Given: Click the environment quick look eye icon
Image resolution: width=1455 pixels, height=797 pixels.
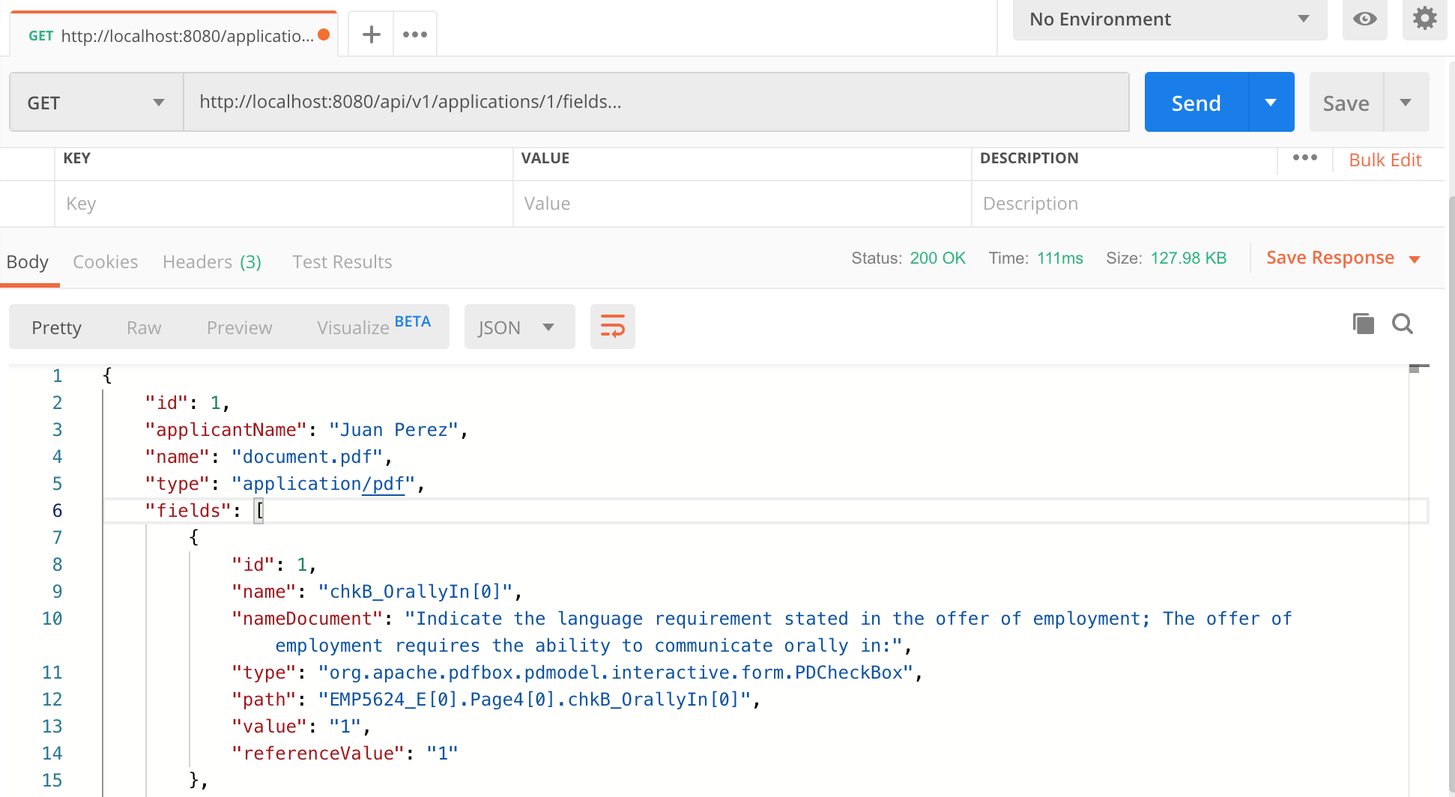Looking at the screenshot, I should click(1364, 19).
